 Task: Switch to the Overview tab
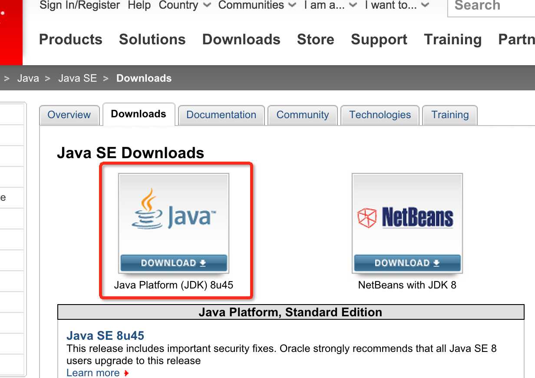(x=69, y=115)
